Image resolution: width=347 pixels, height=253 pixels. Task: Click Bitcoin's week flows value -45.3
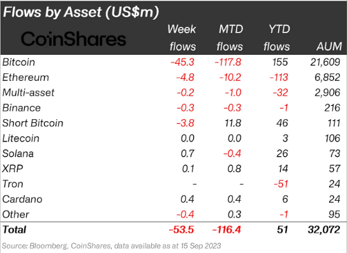click(x=182, y=62)
